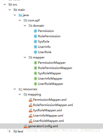Select the com.xpf package label
The width and height of the screenshot is (103, 135).
[x=34, y=20]
